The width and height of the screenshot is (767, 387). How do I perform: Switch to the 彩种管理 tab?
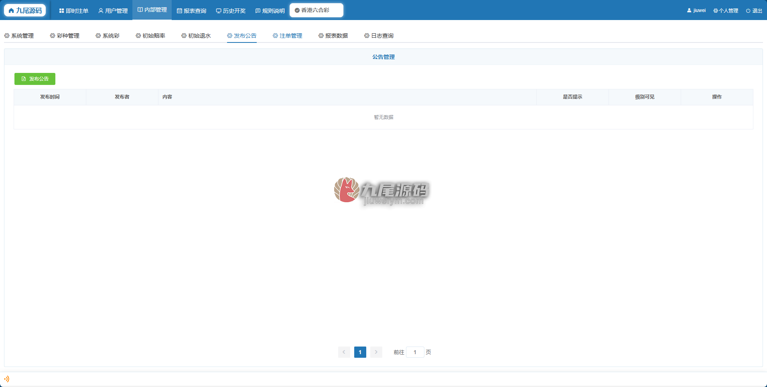[x=65, y=36]
